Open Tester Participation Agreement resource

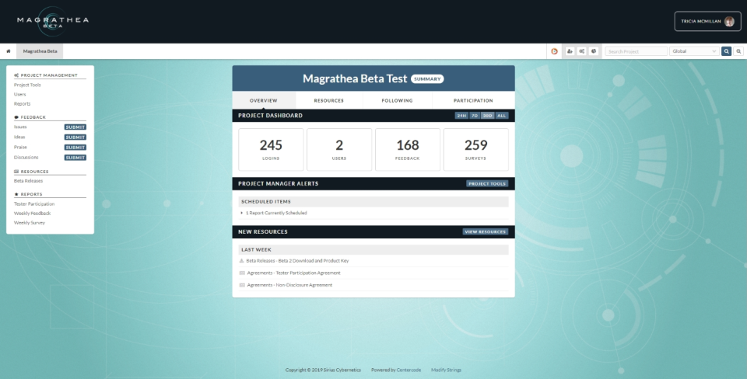coord(293,273)
